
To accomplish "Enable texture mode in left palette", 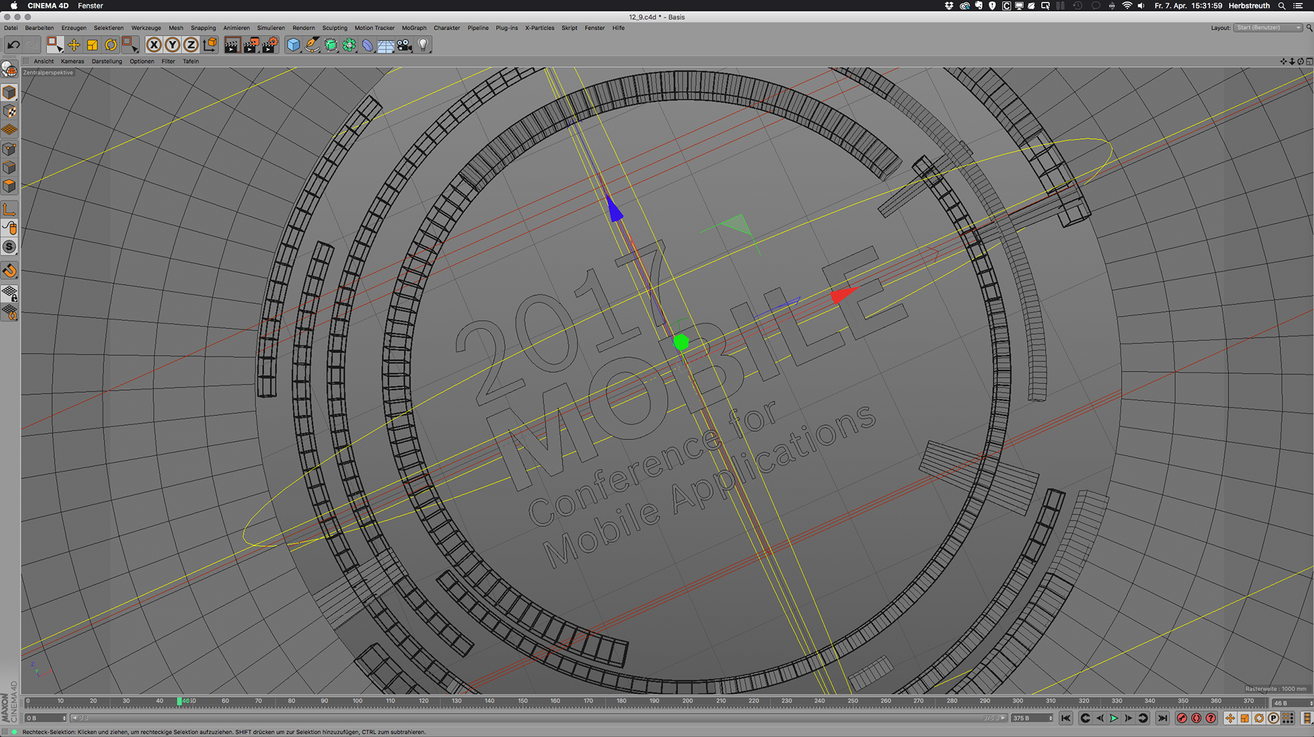I will (x=10, y=111).
